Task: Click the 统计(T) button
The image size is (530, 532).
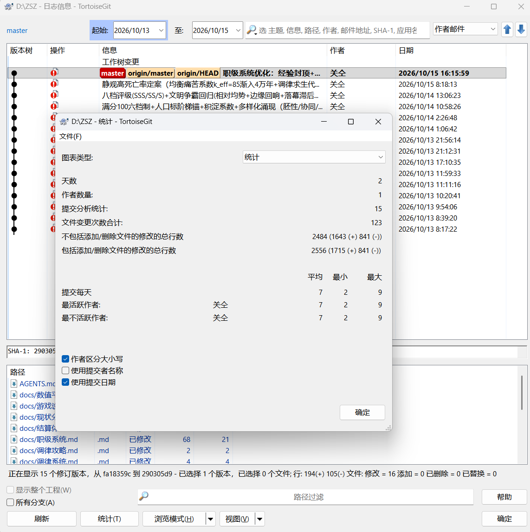Action: [109, 519]
